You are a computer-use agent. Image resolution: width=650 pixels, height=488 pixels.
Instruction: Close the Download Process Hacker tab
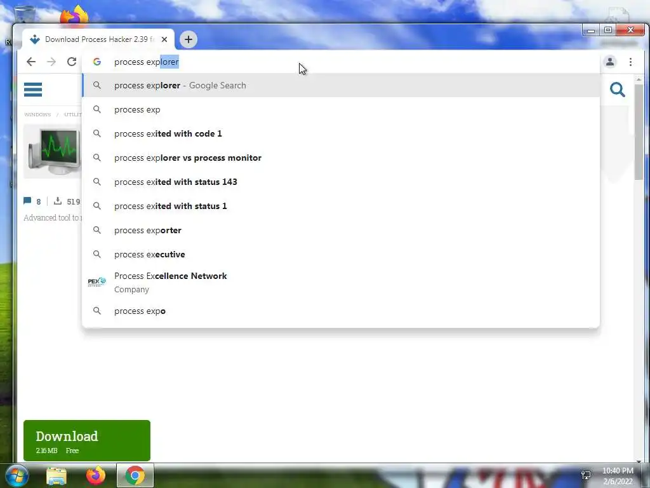164,39
